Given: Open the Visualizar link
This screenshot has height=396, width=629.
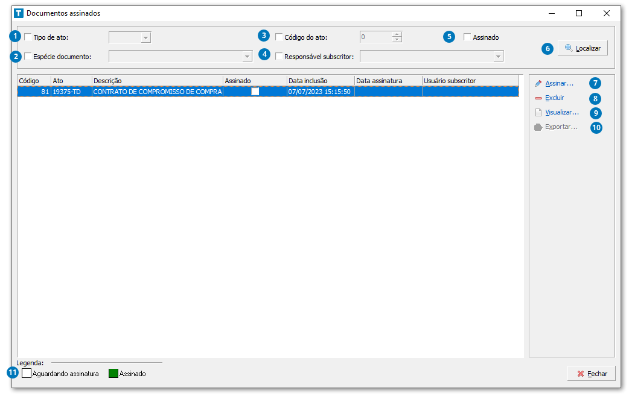Looking at the screenshot, I should pyautogui.click(x=561, y=112).
